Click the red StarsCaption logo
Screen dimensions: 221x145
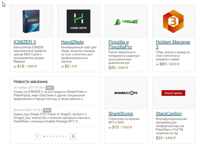(173, 93)
